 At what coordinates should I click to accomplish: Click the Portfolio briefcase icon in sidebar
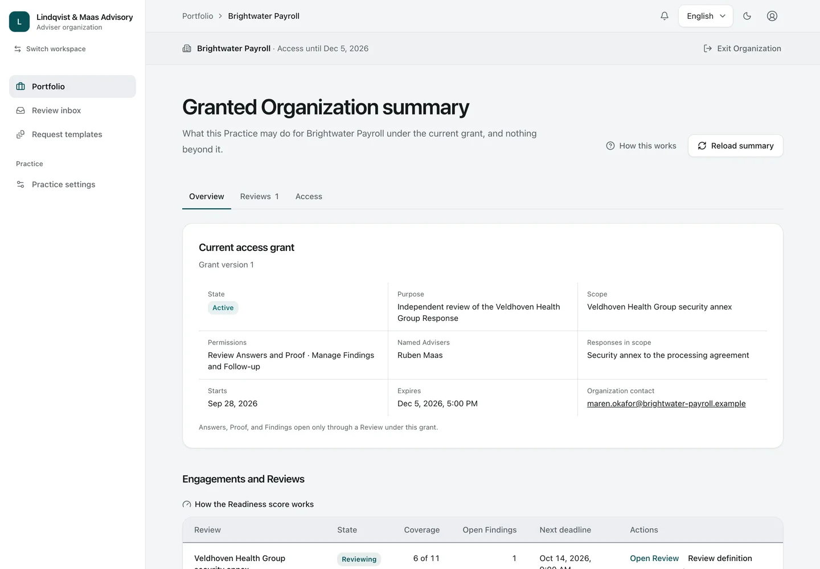(20, 86)
